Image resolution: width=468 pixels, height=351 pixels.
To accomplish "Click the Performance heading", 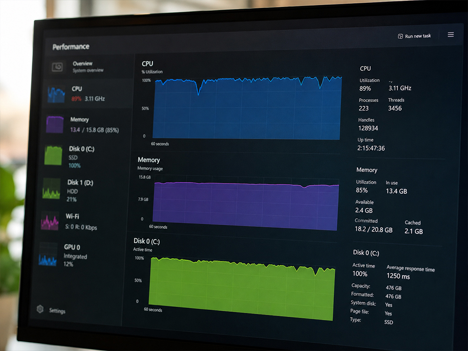I will (71, 47).
